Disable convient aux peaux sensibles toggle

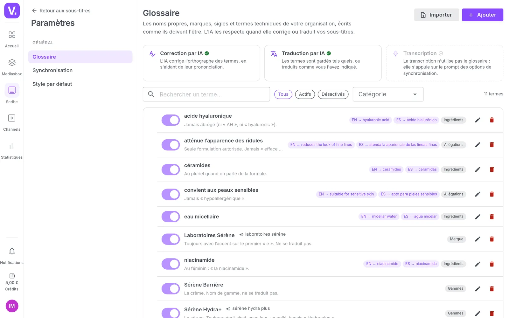coord(171,194)
